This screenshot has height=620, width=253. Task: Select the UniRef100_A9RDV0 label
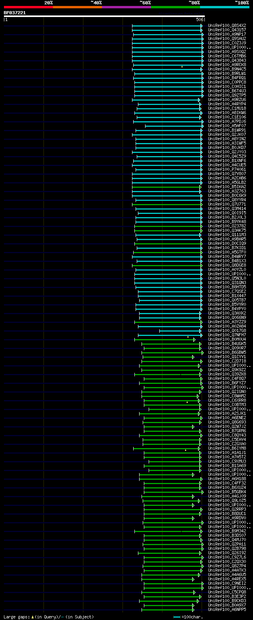227,518
